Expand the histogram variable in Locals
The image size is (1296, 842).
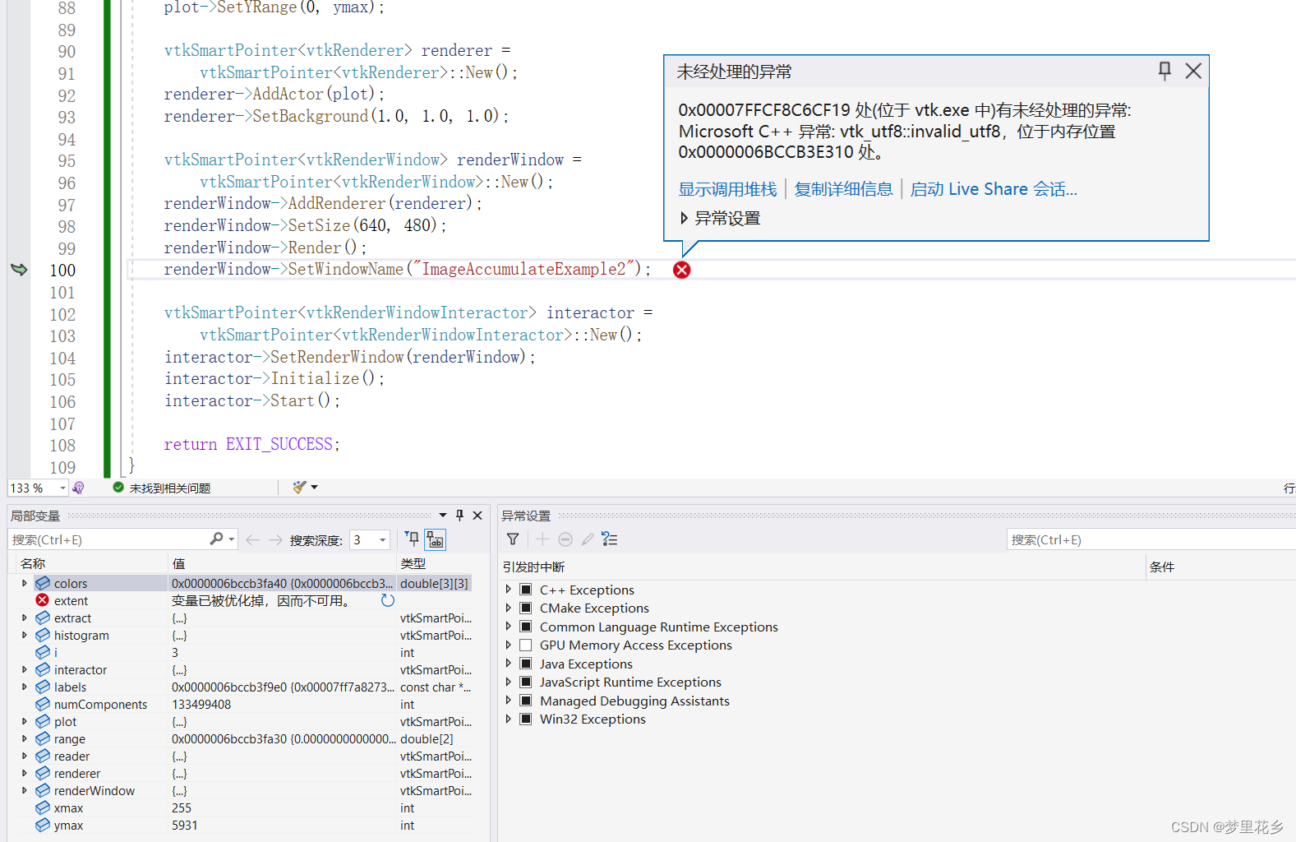pyautogui.click(x=24, y=635)
